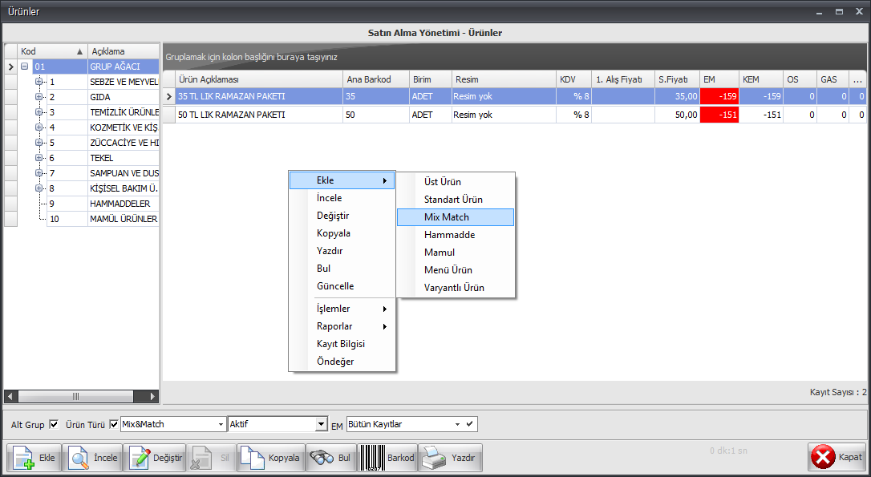871x477 pixels.
Task: Expand tree node 1 SEBZE VE MEYVE
Action: pos(38,82)
